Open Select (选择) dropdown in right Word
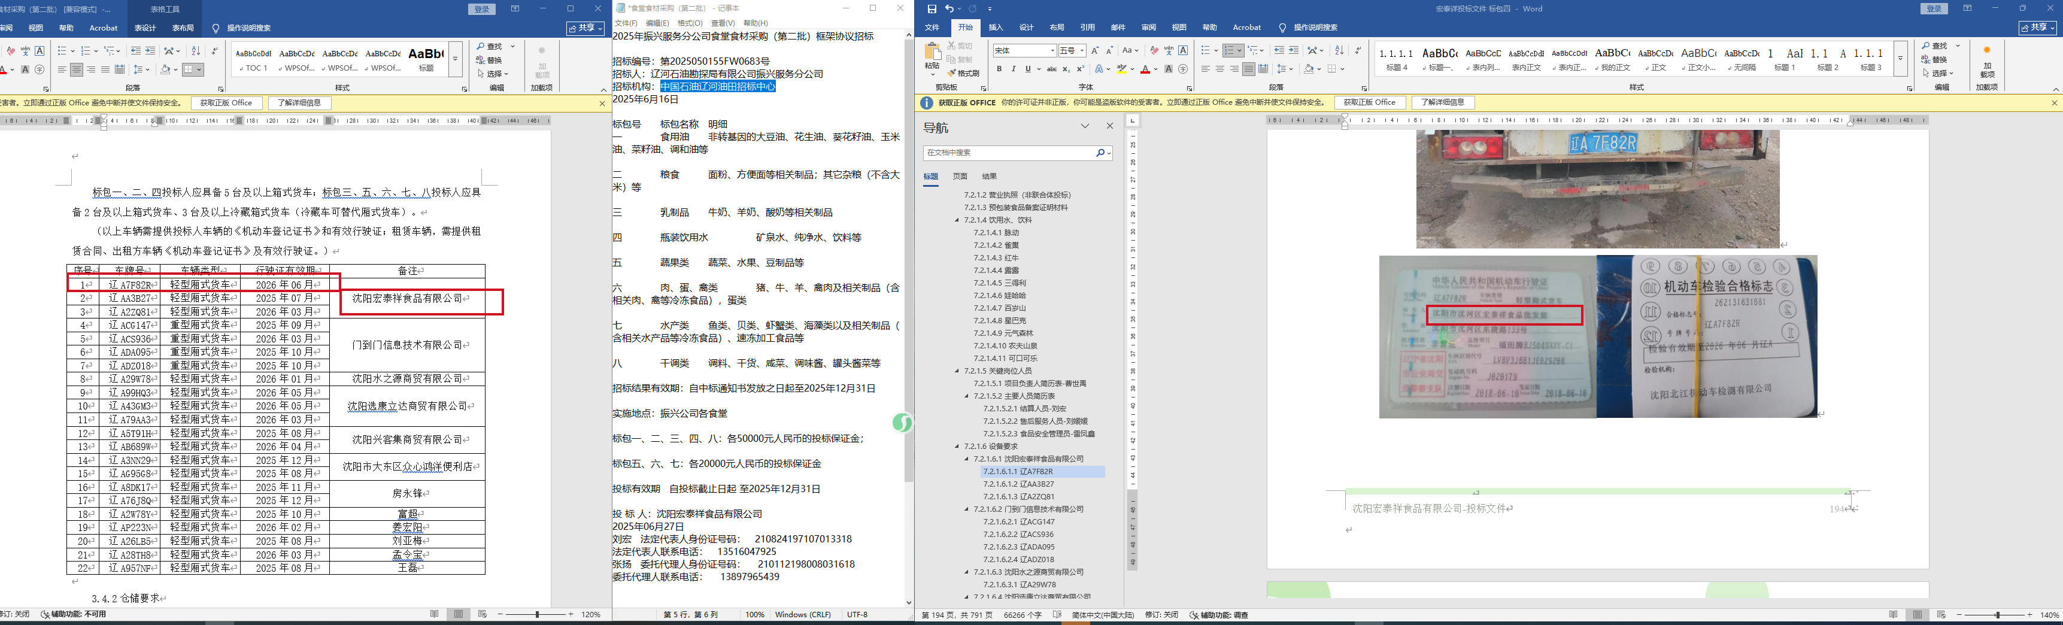Image resolution: width=2063 pixels, height=625 pixels. 1938,73
